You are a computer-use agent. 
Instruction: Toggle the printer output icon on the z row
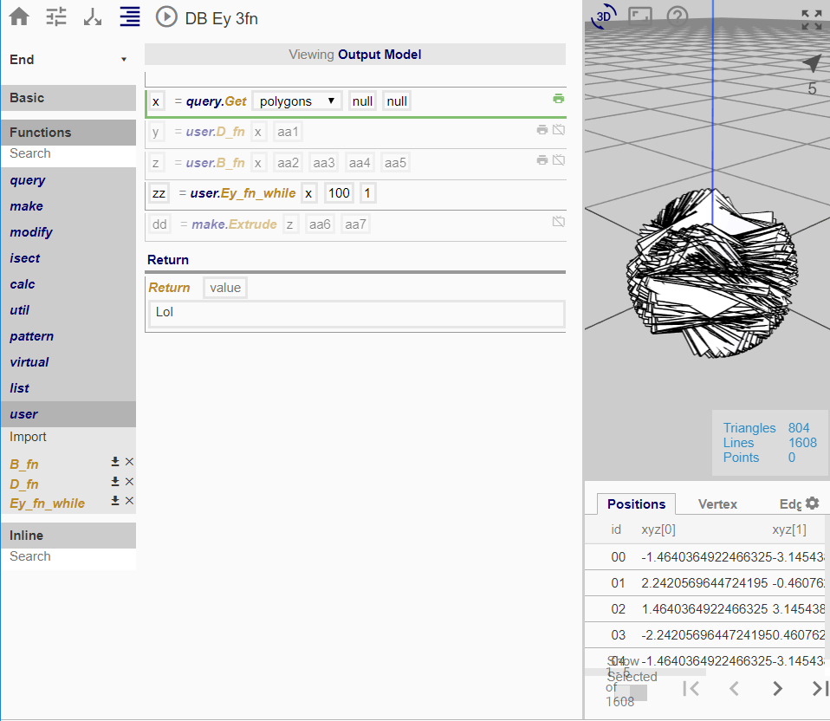(x=541, y=159)
